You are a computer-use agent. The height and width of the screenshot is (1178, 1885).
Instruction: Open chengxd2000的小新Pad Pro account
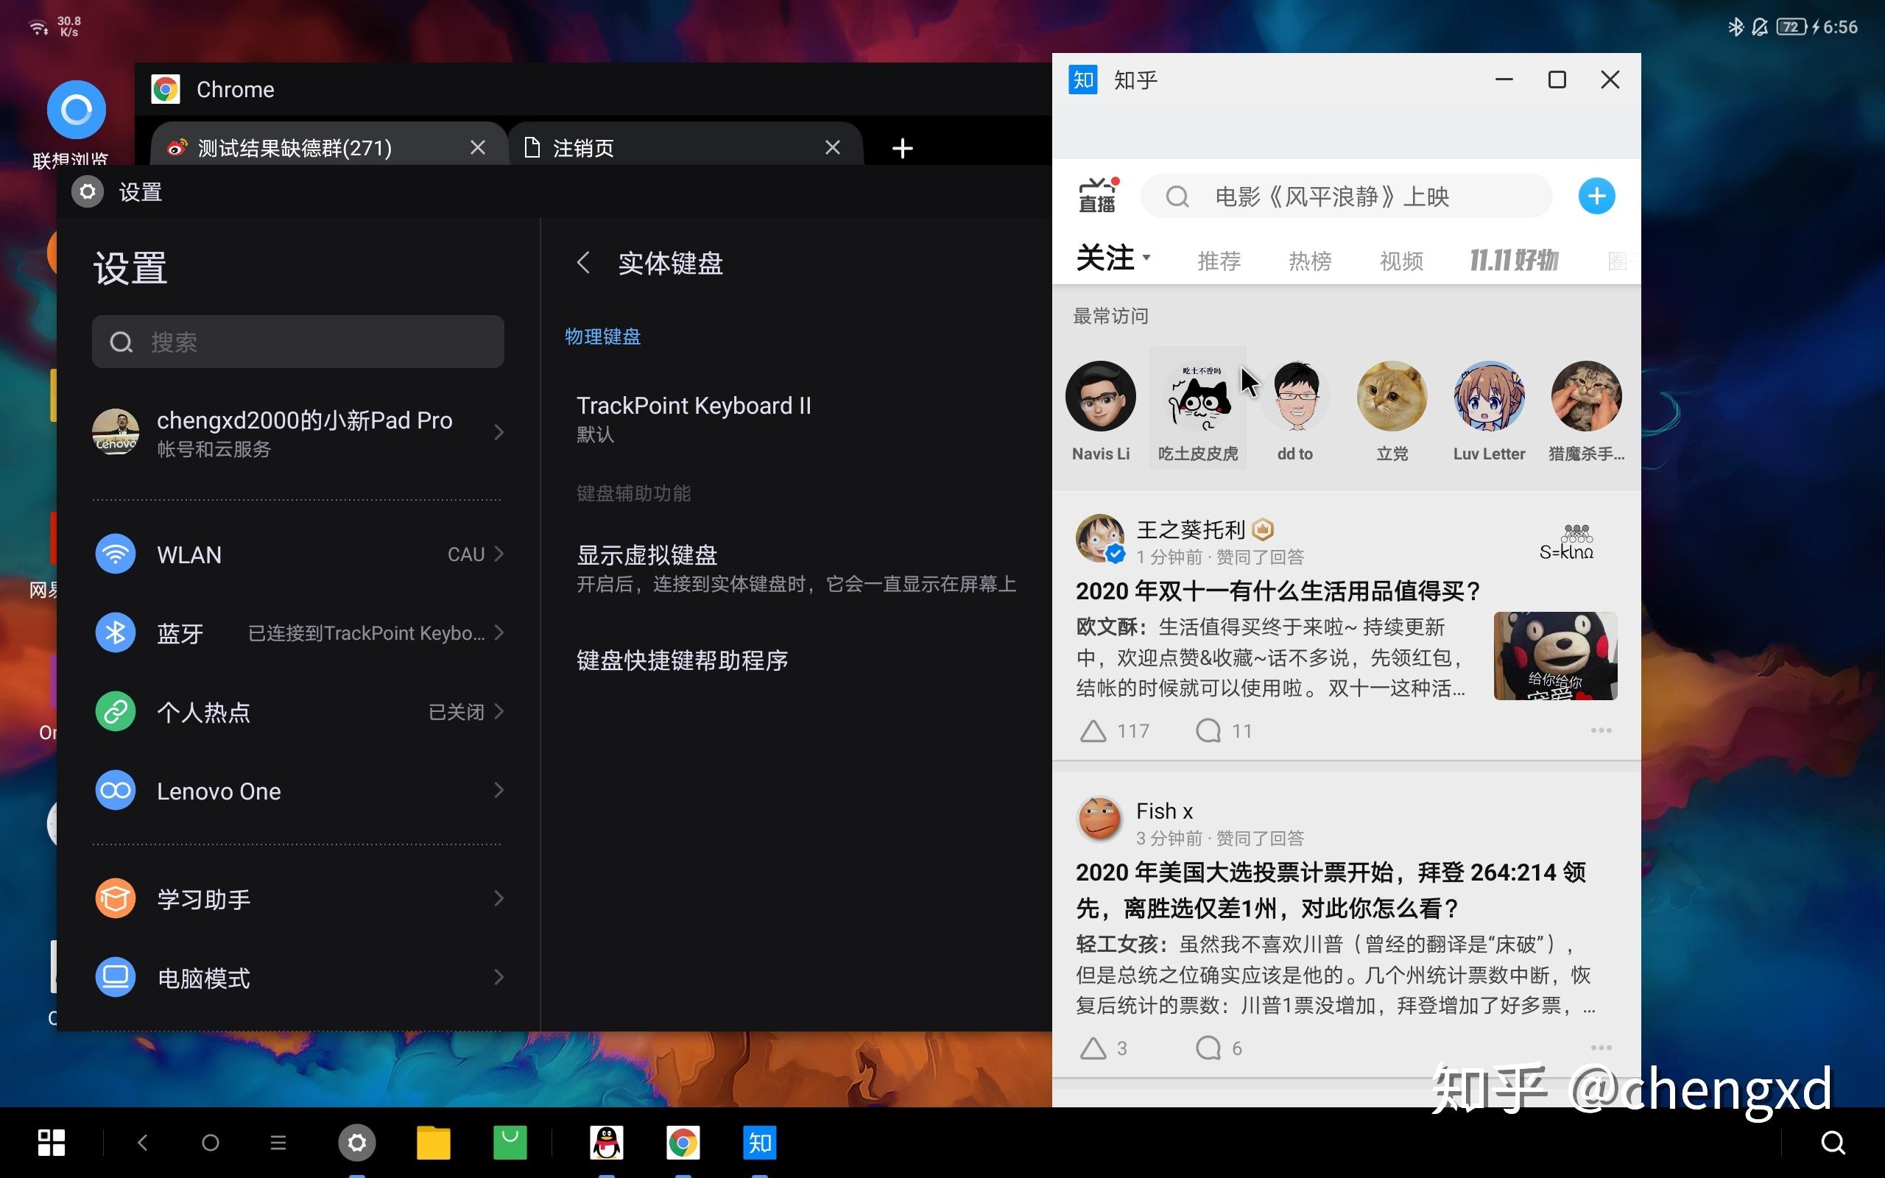coord(297,432)
